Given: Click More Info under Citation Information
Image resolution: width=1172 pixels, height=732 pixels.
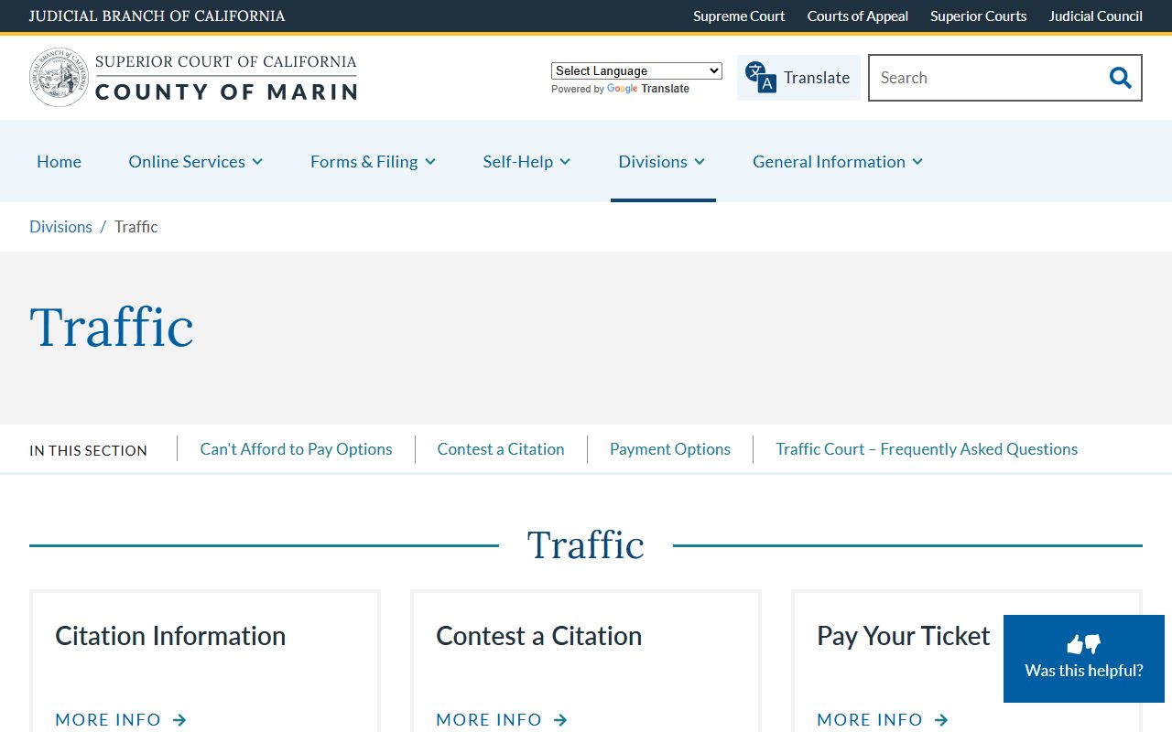Looking at the screenshot, I should click(x=108, y=720).
